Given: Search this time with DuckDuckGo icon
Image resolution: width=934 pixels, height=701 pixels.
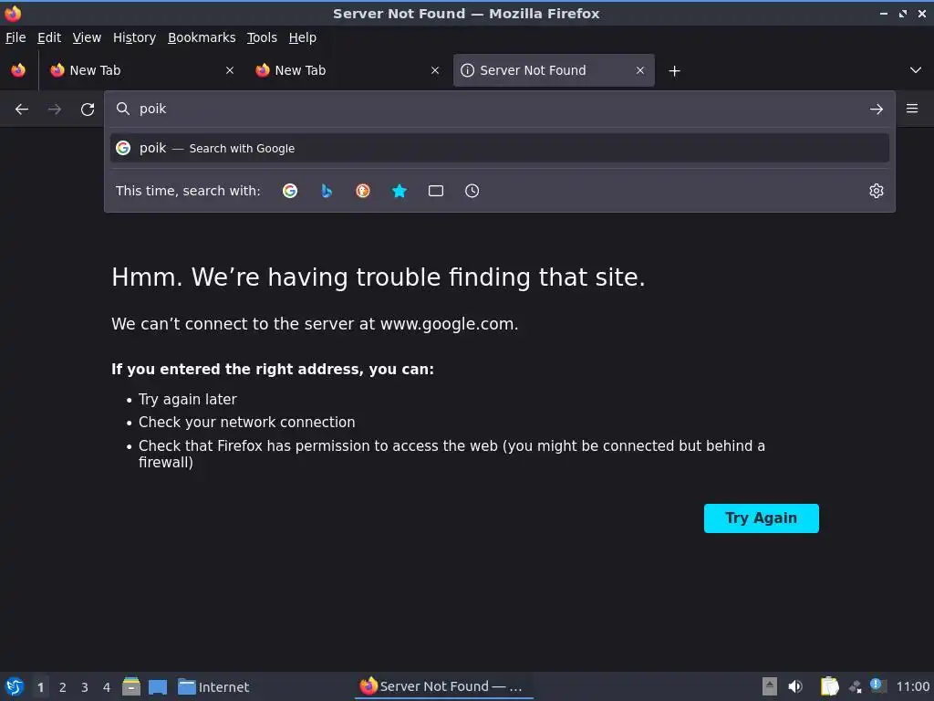Looking at the screenshot, I should [363, 191].
